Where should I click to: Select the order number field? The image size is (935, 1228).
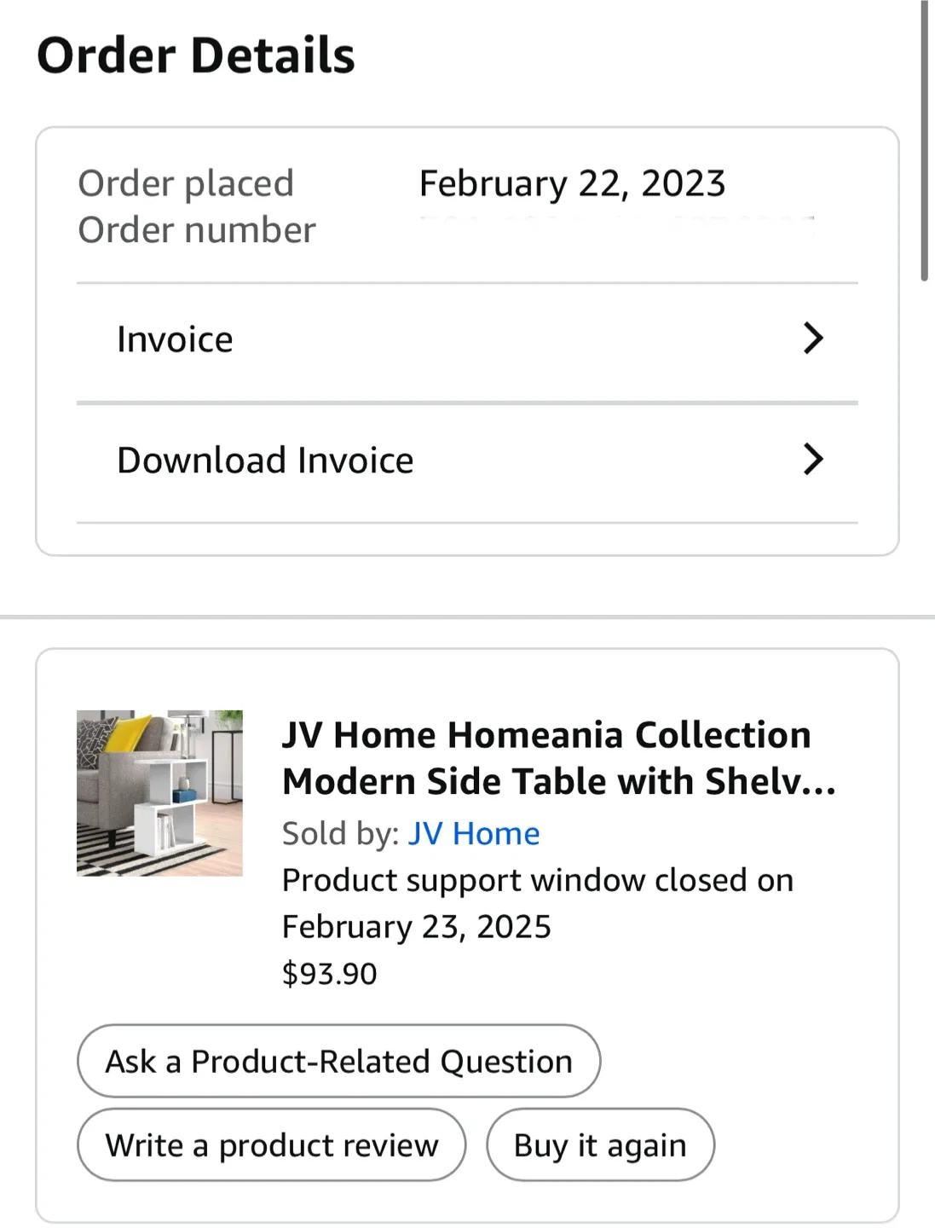[196, 229]
